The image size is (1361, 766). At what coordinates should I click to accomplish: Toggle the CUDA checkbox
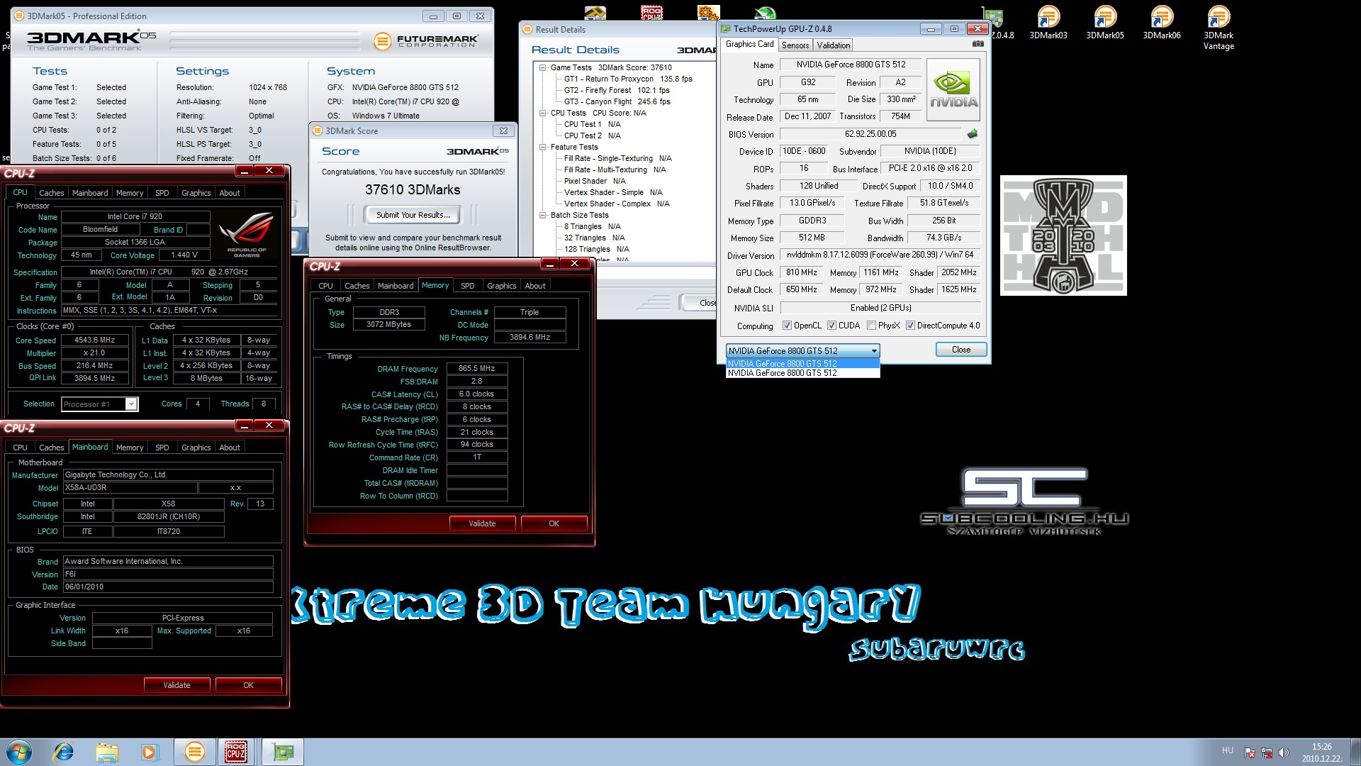tap(831, 326)
